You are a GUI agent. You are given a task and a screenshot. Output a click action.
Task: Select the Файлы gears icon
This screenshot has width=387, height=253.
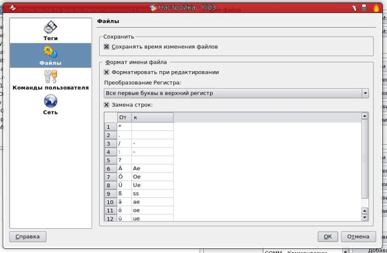click(x=51, y=52)
